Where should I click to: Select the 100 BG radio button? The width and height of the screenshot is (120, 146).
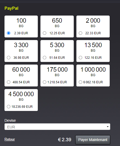9,33
